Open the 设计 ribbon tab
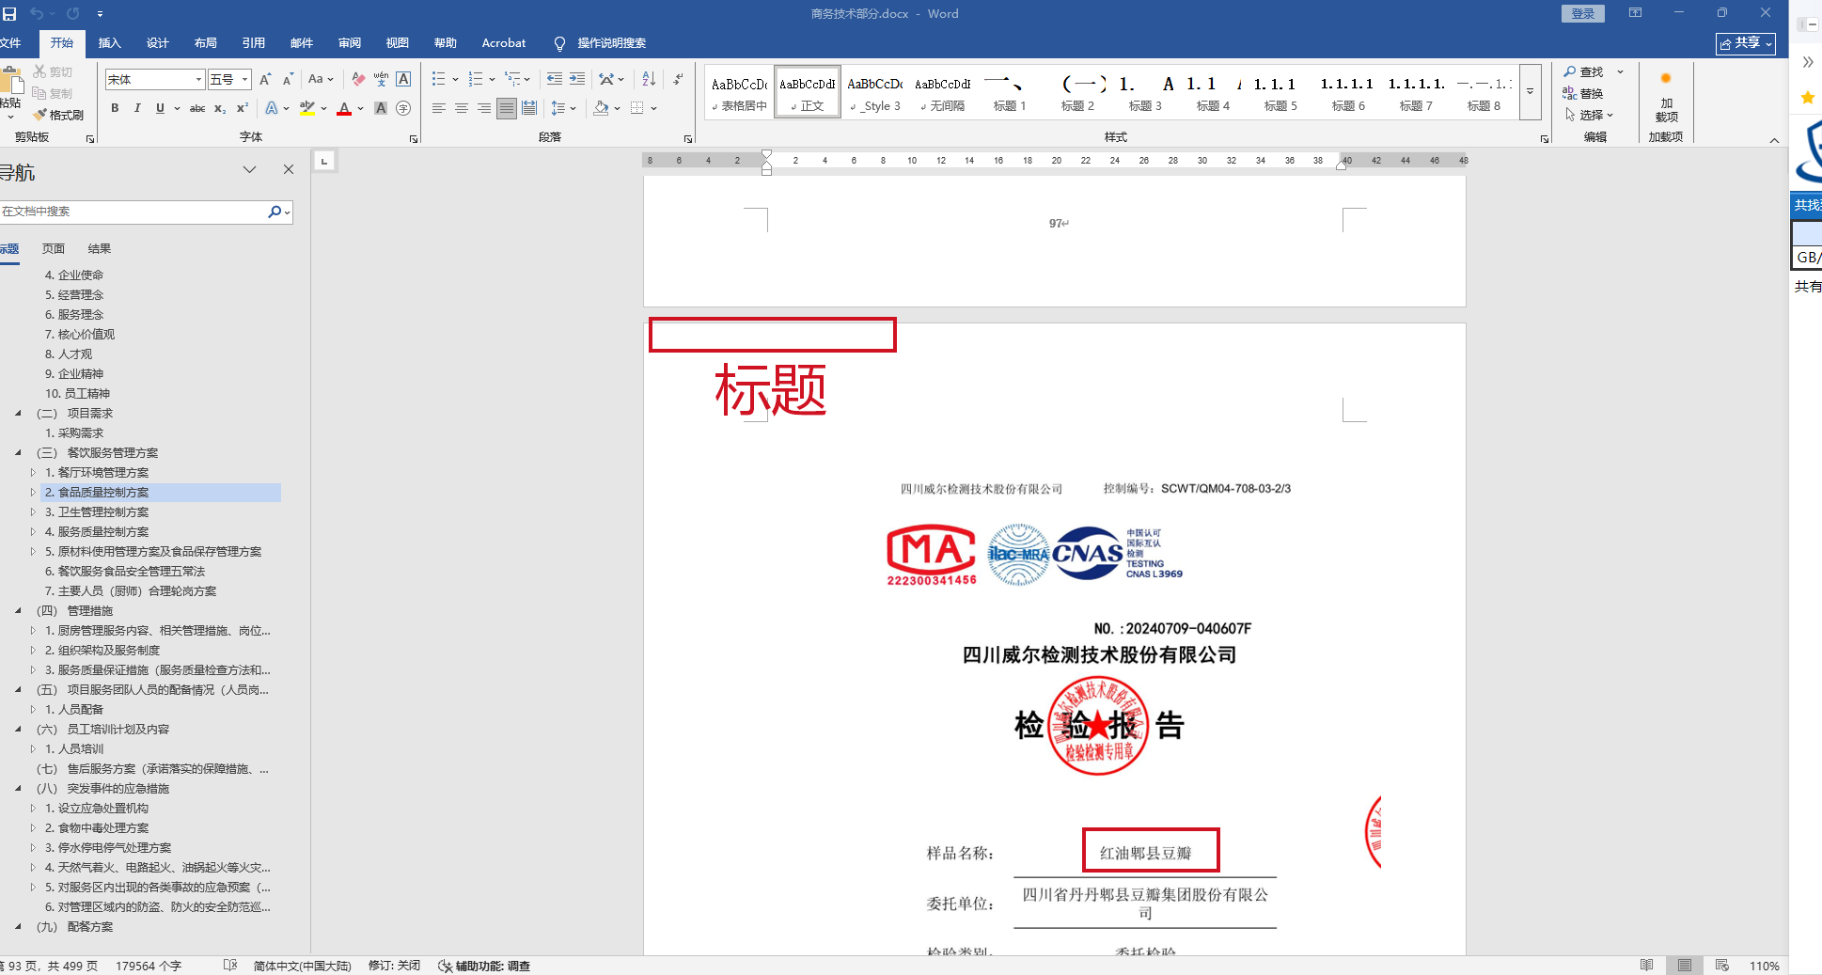The height and width of the screenshot is (975, 1822). click(x=158, y=43)
